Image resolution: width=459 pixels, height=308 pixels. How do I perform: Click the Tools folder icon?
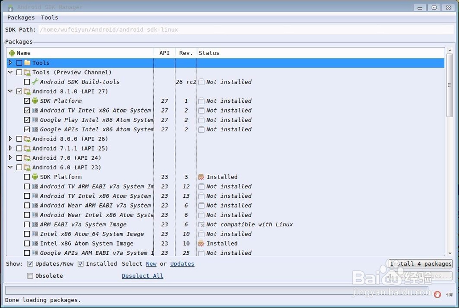(27, 62)
